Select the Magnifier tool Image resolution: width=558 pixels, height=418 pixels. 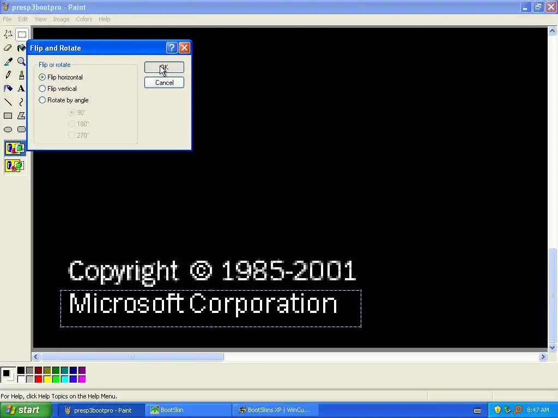click(x=22, y=62)
